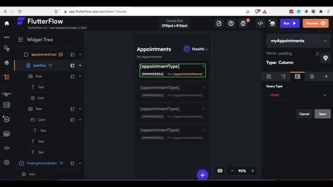Open the Query Type dropdown
Viewport: 333px width, 187px height.
[298, 95]
